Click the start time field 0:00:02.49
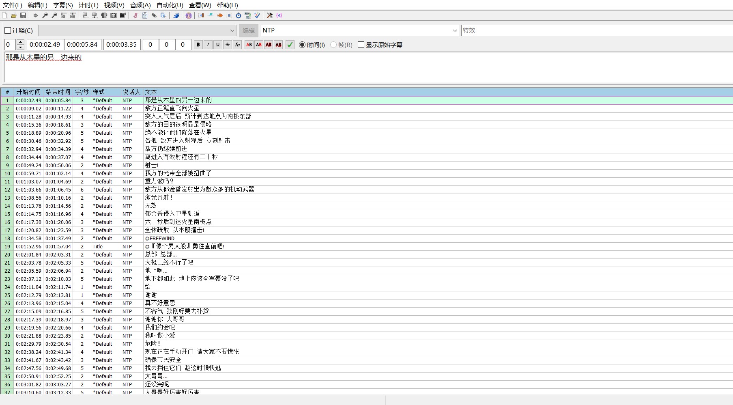 [45, 45]
